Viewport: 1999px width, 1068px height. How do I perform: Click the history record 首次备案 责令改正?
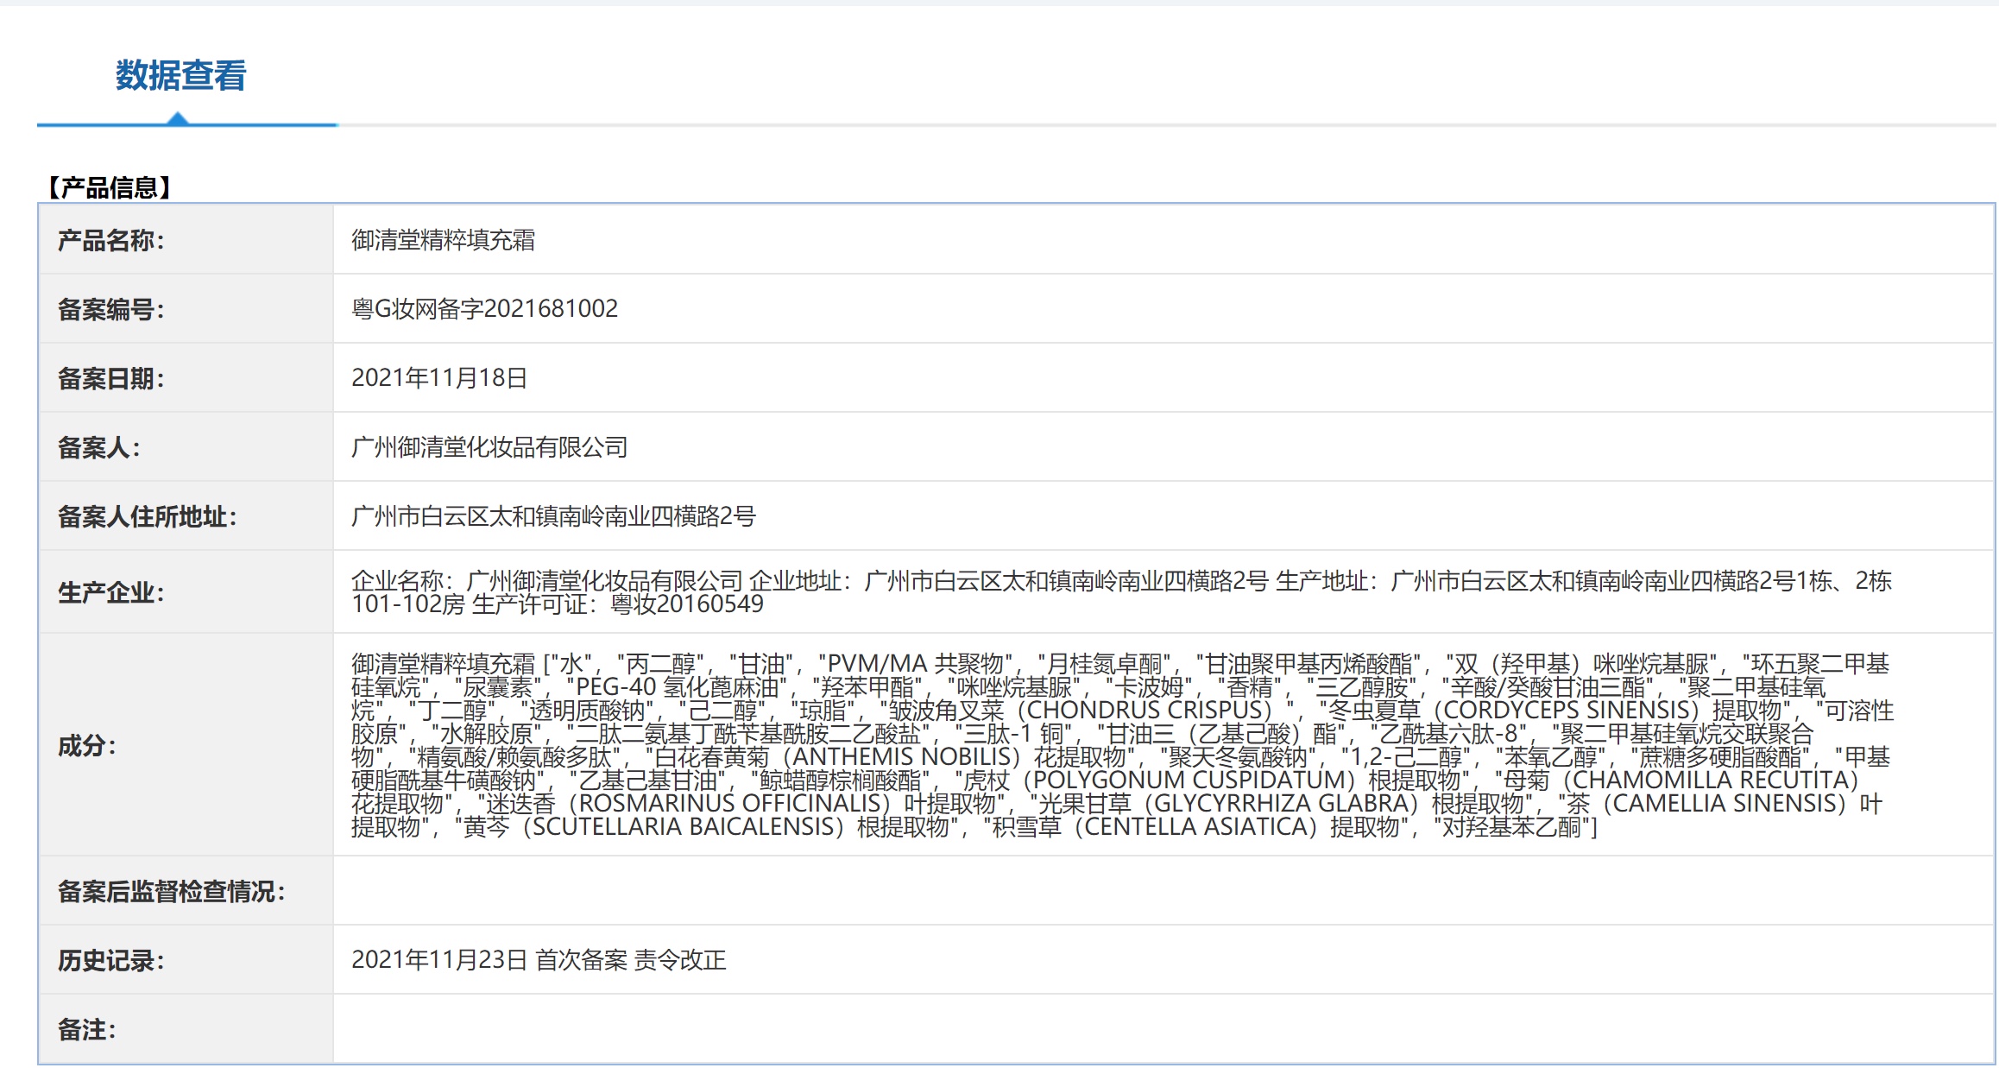tap(630, 960)
